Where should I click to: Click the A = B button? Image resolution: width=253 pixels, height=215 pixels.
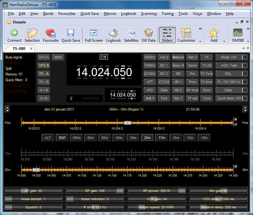pos(43,90)
